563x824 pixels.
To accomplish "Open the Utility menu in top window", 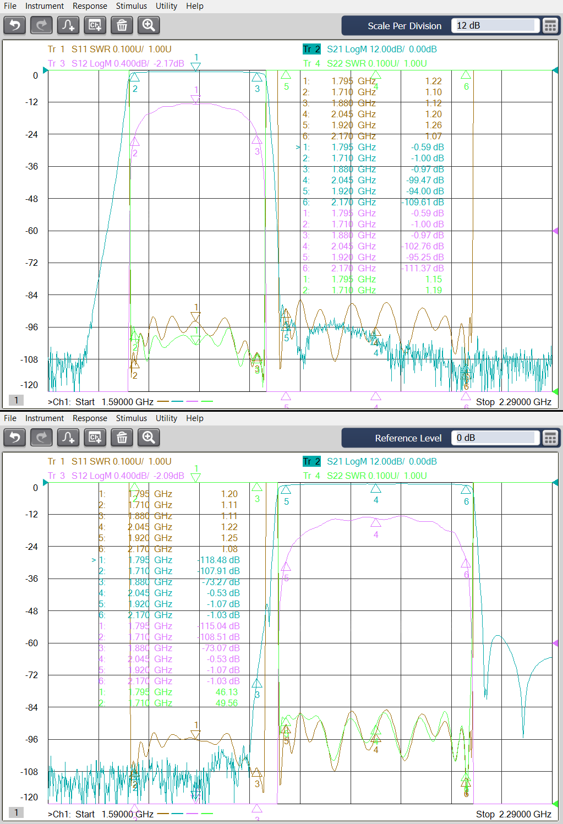I will (166, 6).
